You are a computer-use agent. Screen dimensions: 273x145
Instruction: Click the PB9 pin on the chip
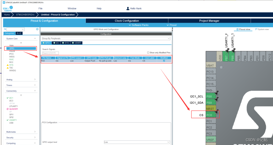point(211,103)
